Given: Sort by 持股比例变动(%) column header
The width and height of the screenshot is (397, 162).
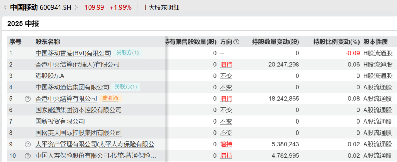Looking at the screenshot, I should tap(336, 42).
